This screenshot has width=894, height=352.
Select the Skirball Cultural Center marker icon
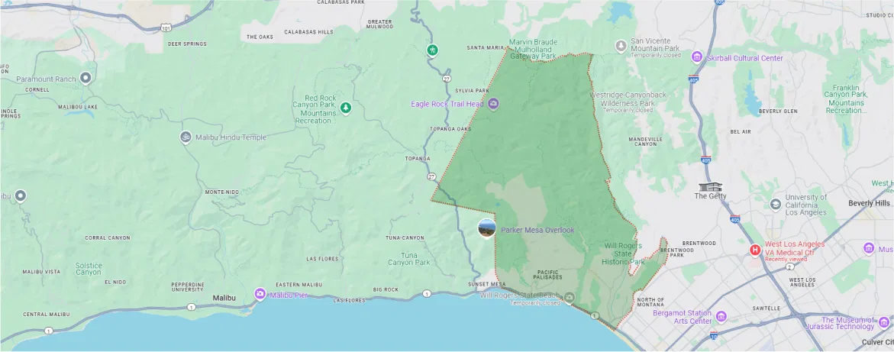pos(696,57)
